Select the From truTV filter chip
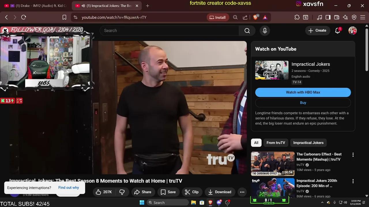 (x=276, y=143)
